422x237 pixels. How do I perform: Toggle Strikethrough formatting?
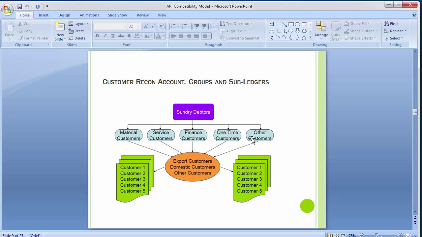click(x=121, y=36)
